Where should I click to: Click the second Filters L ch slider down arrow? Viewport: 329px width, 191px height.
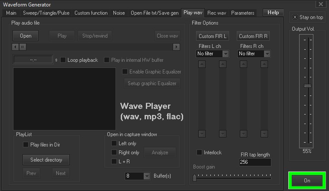(x=223, y=134)
